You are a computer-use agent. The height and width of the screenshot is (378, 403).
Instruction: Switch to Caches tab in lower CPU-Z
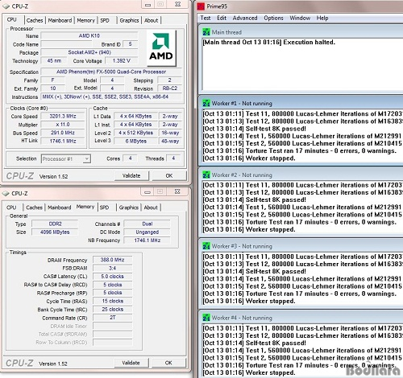pos(34,207)
